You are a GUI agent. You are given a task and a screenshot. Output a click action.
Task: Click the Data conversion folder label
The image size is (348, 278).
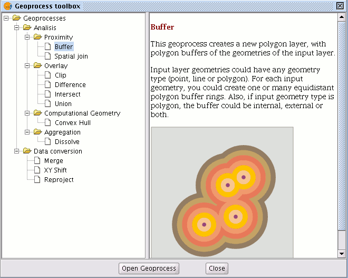click(x=58, y=151)
